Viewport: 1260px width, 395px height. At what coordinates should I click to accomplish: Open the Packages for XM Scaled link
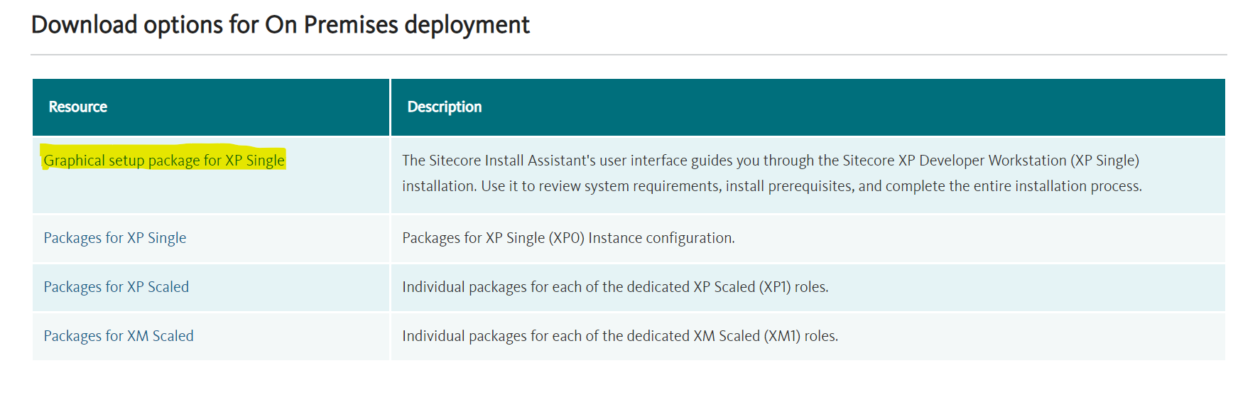119,336
